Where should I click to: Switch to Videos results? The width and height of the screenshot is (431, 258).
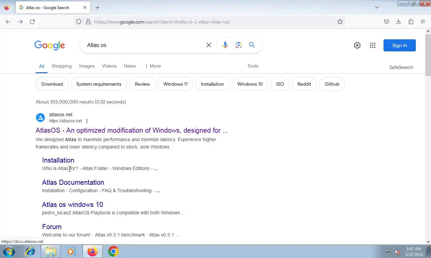pyautogui.click(x=109, y=66)
